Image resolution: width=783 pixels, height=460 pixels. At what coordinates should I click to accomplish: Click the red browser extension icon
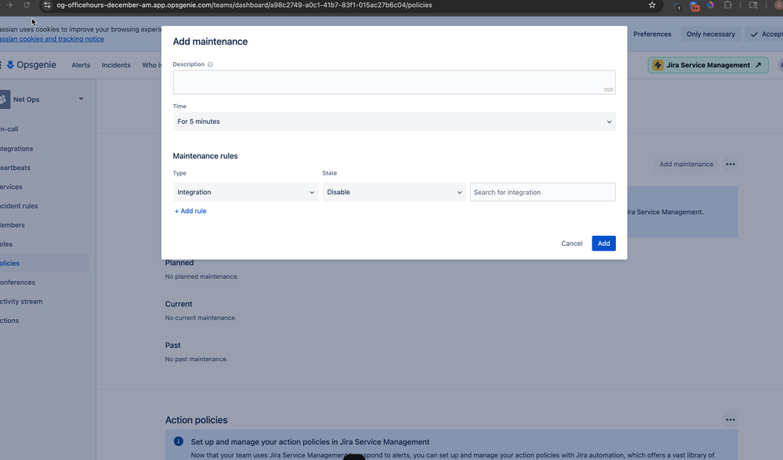694,6
